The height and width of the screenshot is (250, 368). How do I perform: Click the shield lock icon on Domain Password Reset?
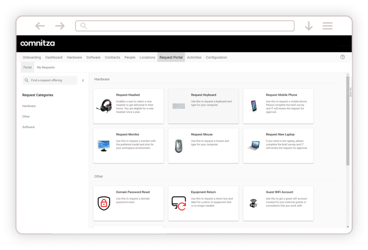(104, 203)
